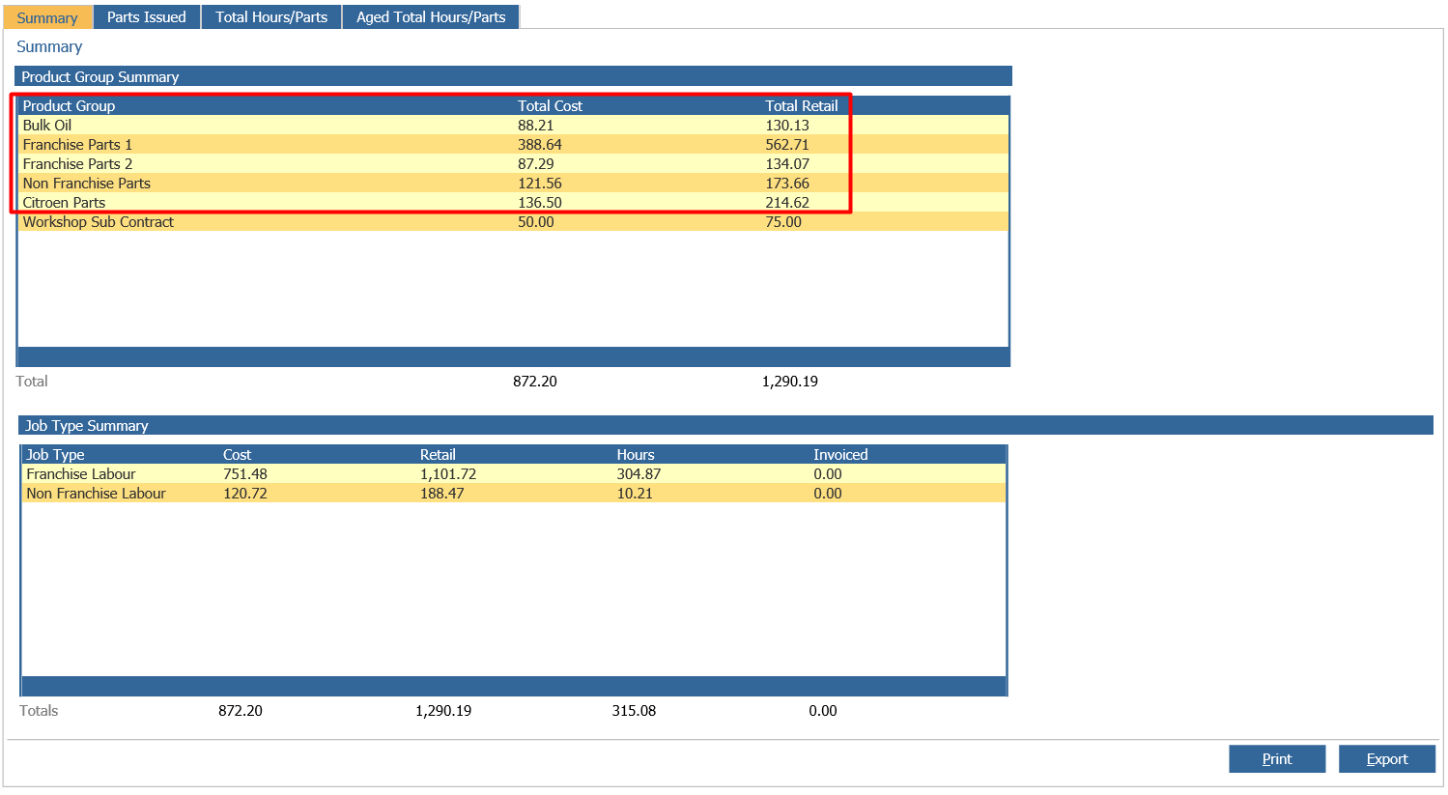
Task: Select the Franchise Parts 1 row
Action: (x=513, y=144)
